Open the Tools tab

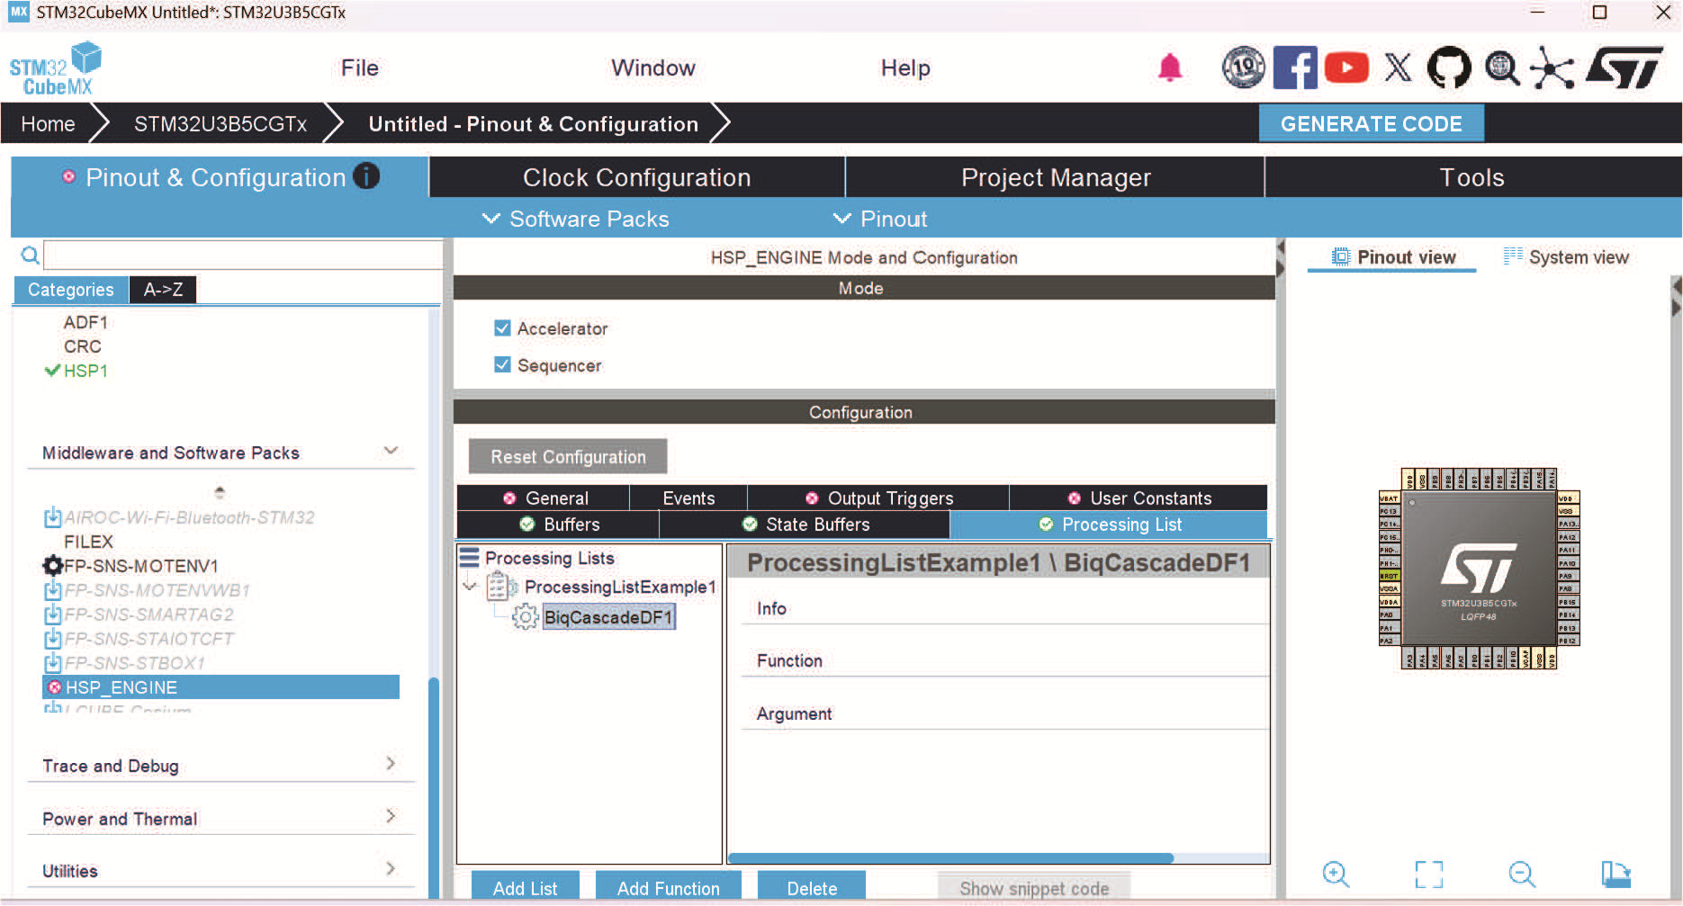point(1472,177)
